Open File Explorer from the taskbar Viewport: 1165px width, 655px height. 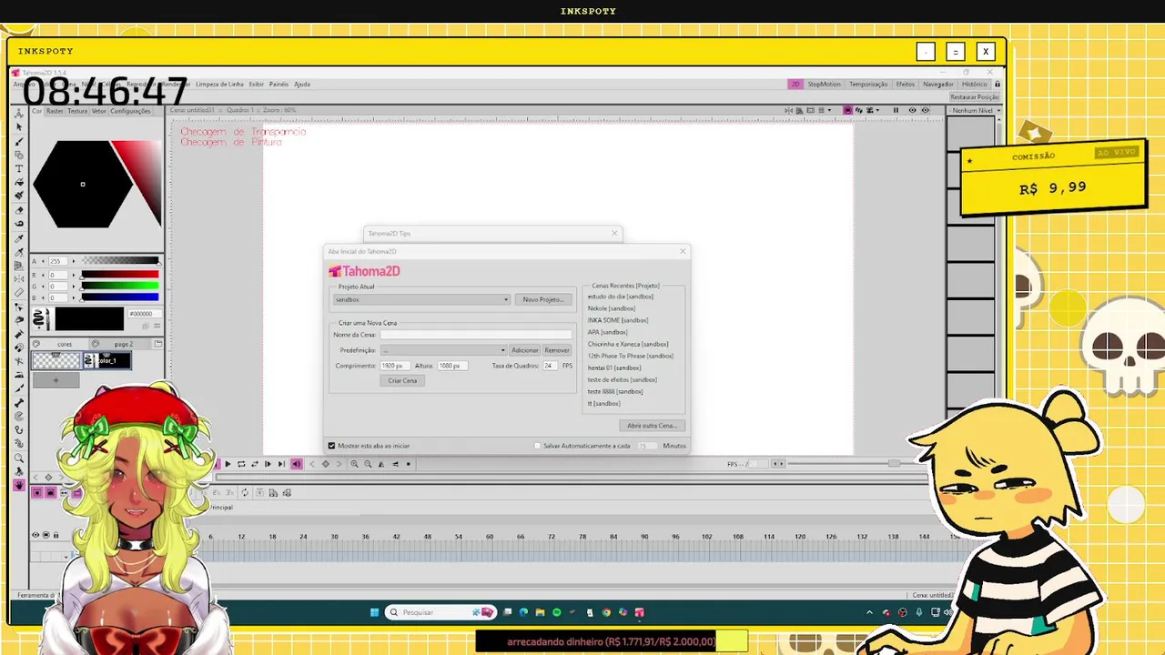(x=540, y=612)
